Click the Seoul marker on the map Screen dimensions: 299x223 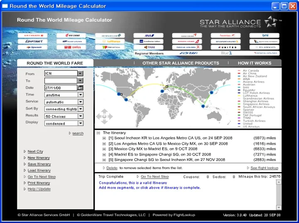pos(211,93)
